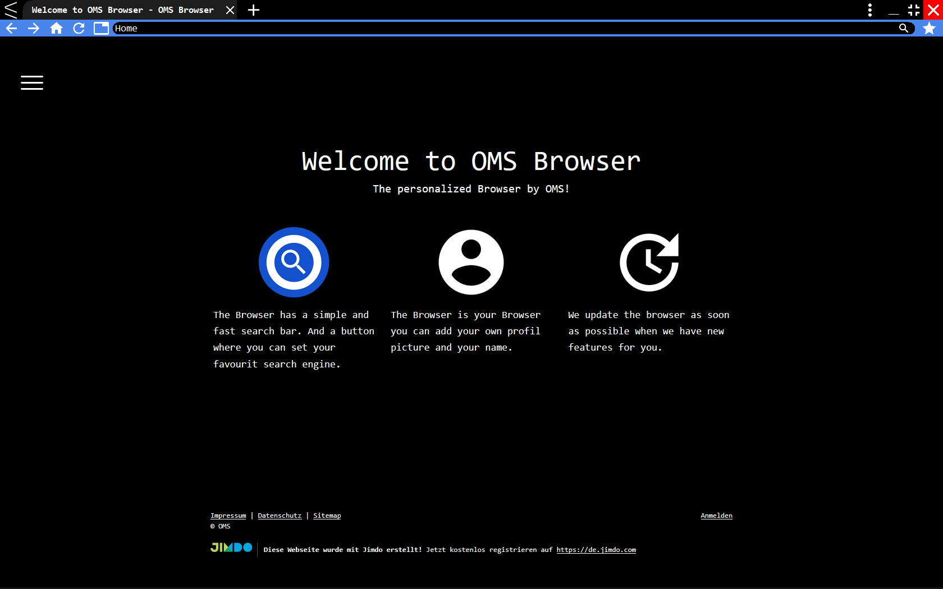Screen dimensions: 943x589
Task: Click the back navigation arrow
Action: pyautogui.click(x=11, y=28)
